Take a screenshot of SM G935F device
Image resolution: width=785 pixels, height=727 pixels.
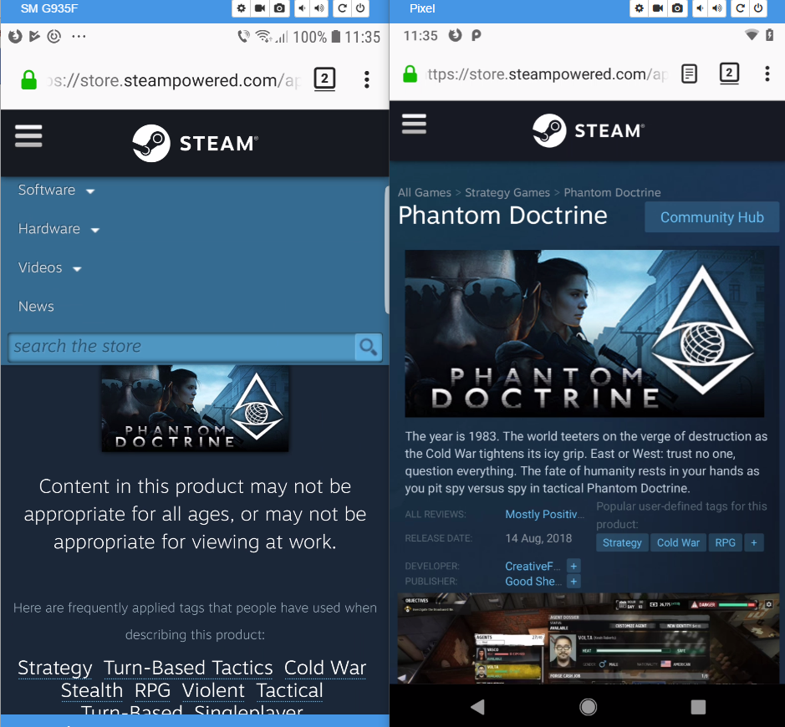pos(279,8)
